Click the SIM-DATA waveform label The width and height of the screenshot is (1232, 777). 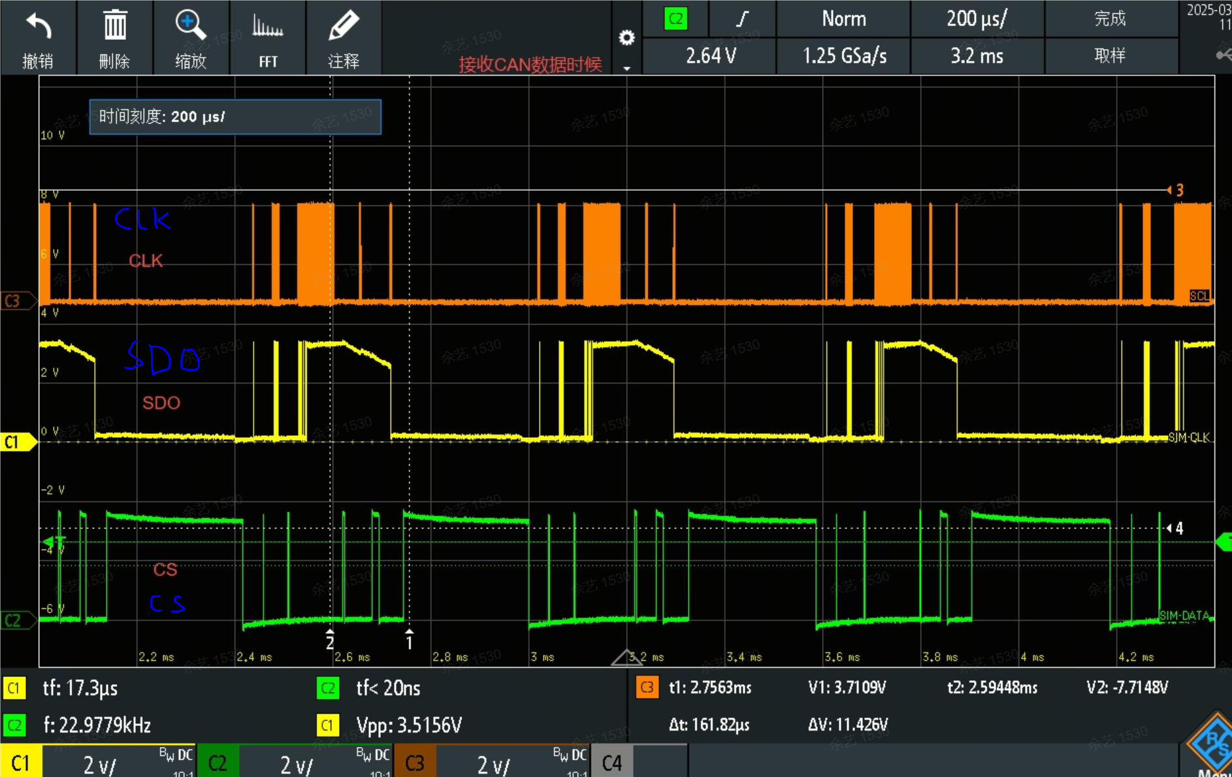tap(1184, 616)
